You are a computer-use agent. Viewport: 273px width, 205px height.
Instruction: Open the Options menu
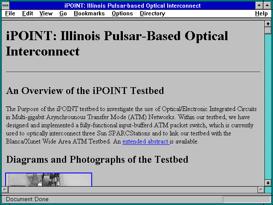point(122,14)
